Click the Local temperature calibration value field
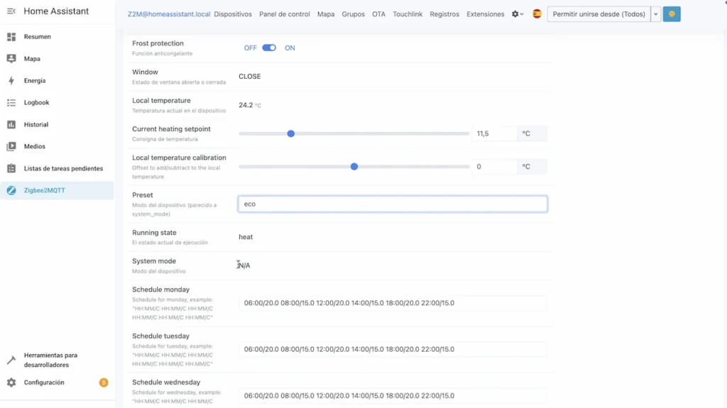This screenshot has width=727, height=408. click(493, 167)
